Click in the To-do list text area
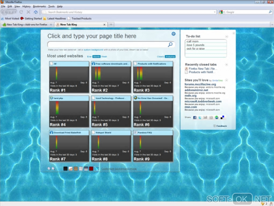Image resolution: width=274 pixels, height=206 pixels. [206, 48]
